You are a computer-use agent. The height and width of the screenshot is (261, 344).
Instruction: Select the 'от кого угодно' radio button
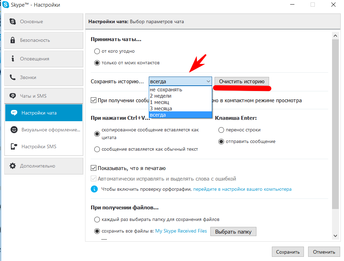(97, 51)
